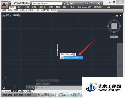Viewport: 125px width, 98px height.
Task: Toggle Polar Tracking in status bar
Action: tap(53, 95)
